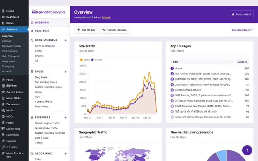Select the Real-Time bars icon
The height and width of the screenshot is (161, 258).
tap(32, 31)
